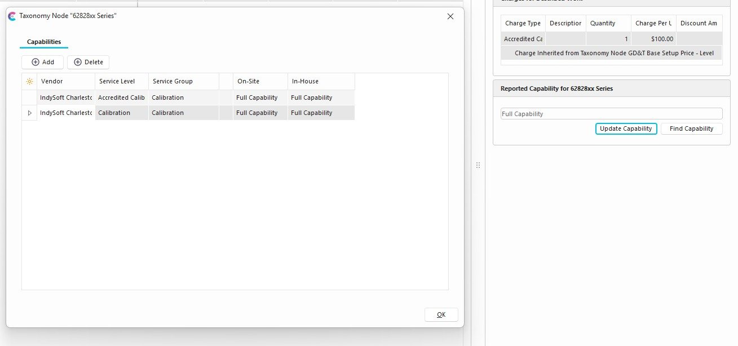The image size is (738, 346).
Task: Select the $100.00 charge cell
Action: coord(653,39)
